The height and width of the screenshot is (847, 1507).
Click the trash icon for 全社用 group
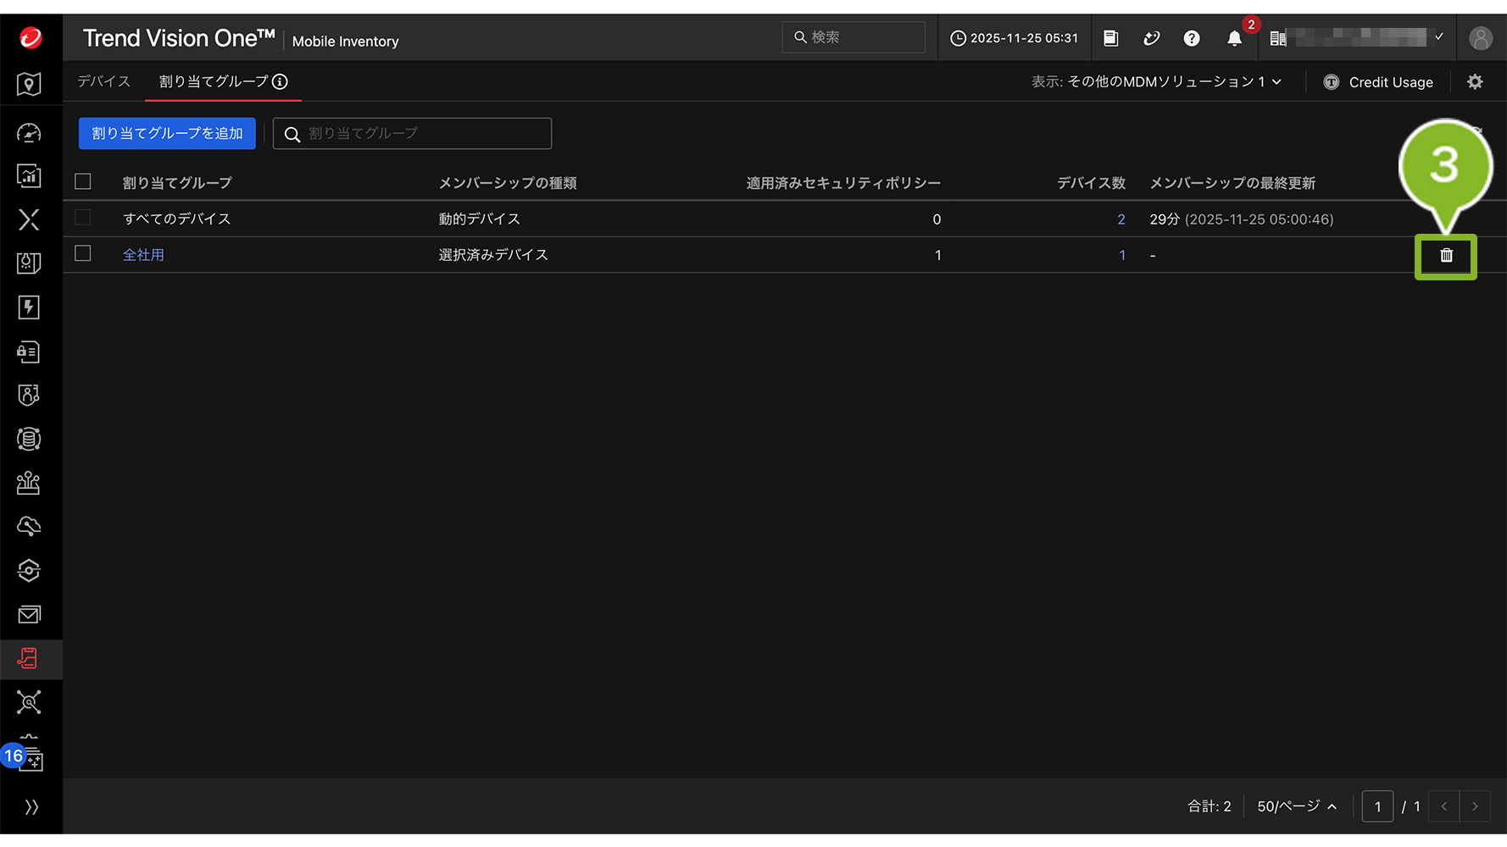1446,255
